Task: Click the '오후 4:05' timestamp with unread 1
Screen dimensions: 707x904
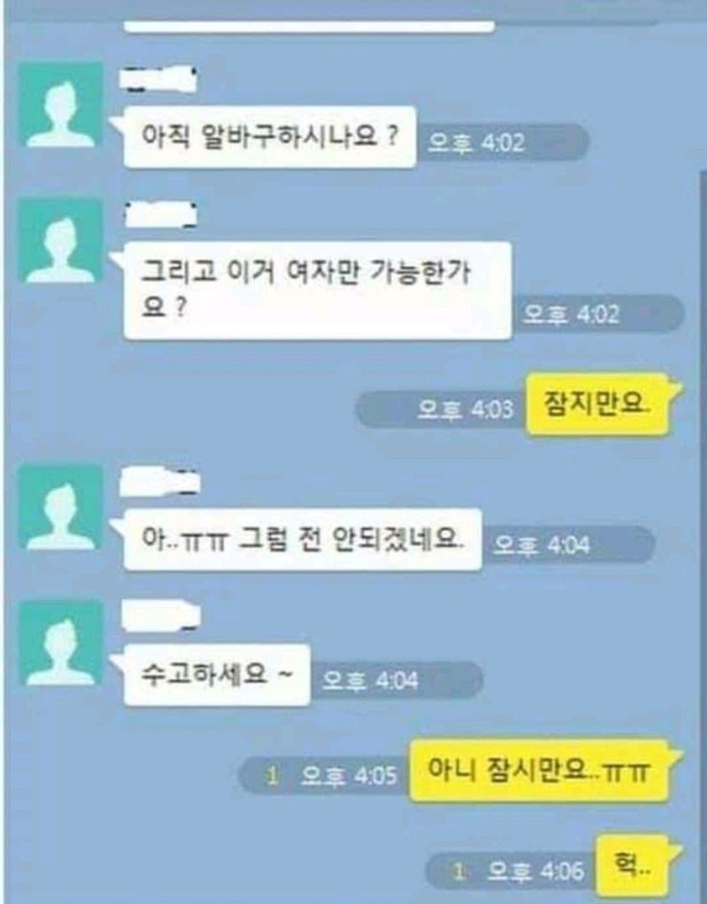Action: (x=348, y=776)
